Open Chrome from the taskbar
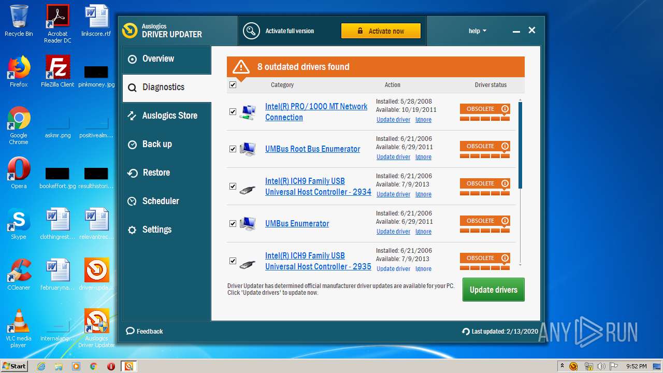 (x=93, y=366)
